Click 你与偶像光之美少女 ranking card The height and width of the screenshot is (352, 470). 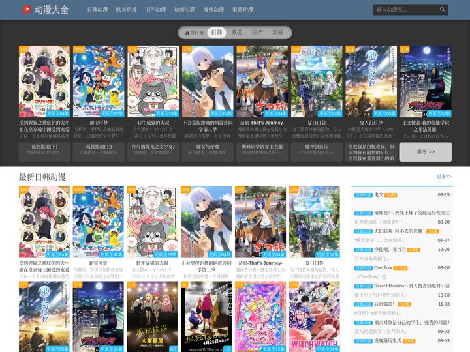coord(153,152)
